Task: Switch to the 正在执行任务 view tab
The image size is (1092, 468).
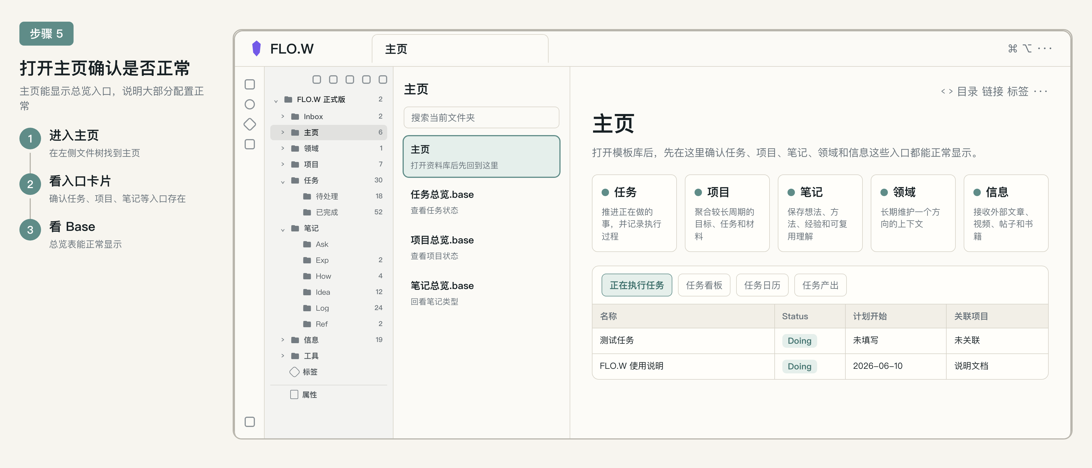Action: 637,285
